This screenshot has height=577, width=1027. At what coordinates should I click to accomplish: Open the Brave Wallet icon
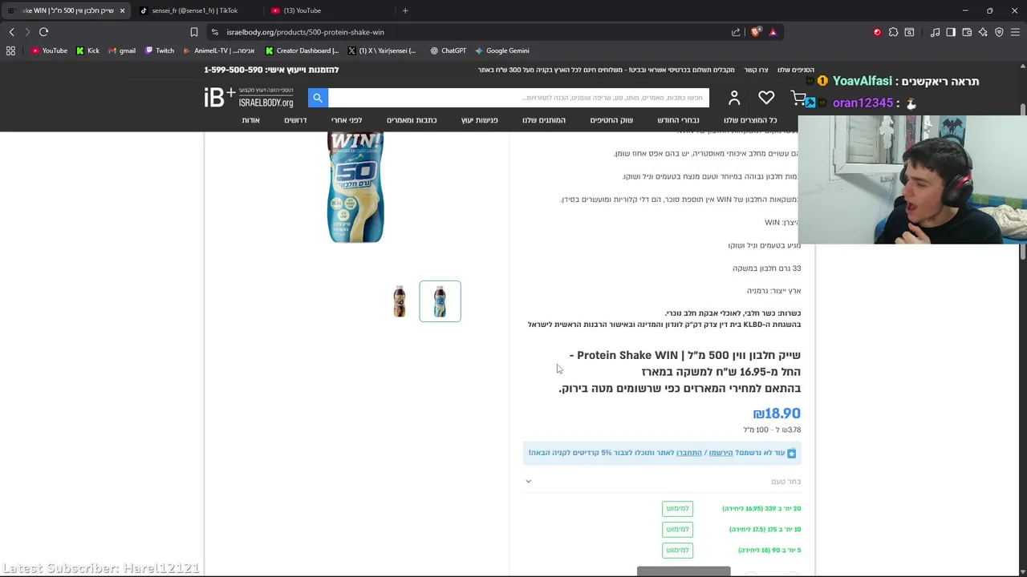click(967, 32)
